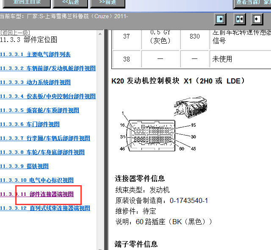Open 11.3.3.6 车门部件视图

tap(30, 124)
